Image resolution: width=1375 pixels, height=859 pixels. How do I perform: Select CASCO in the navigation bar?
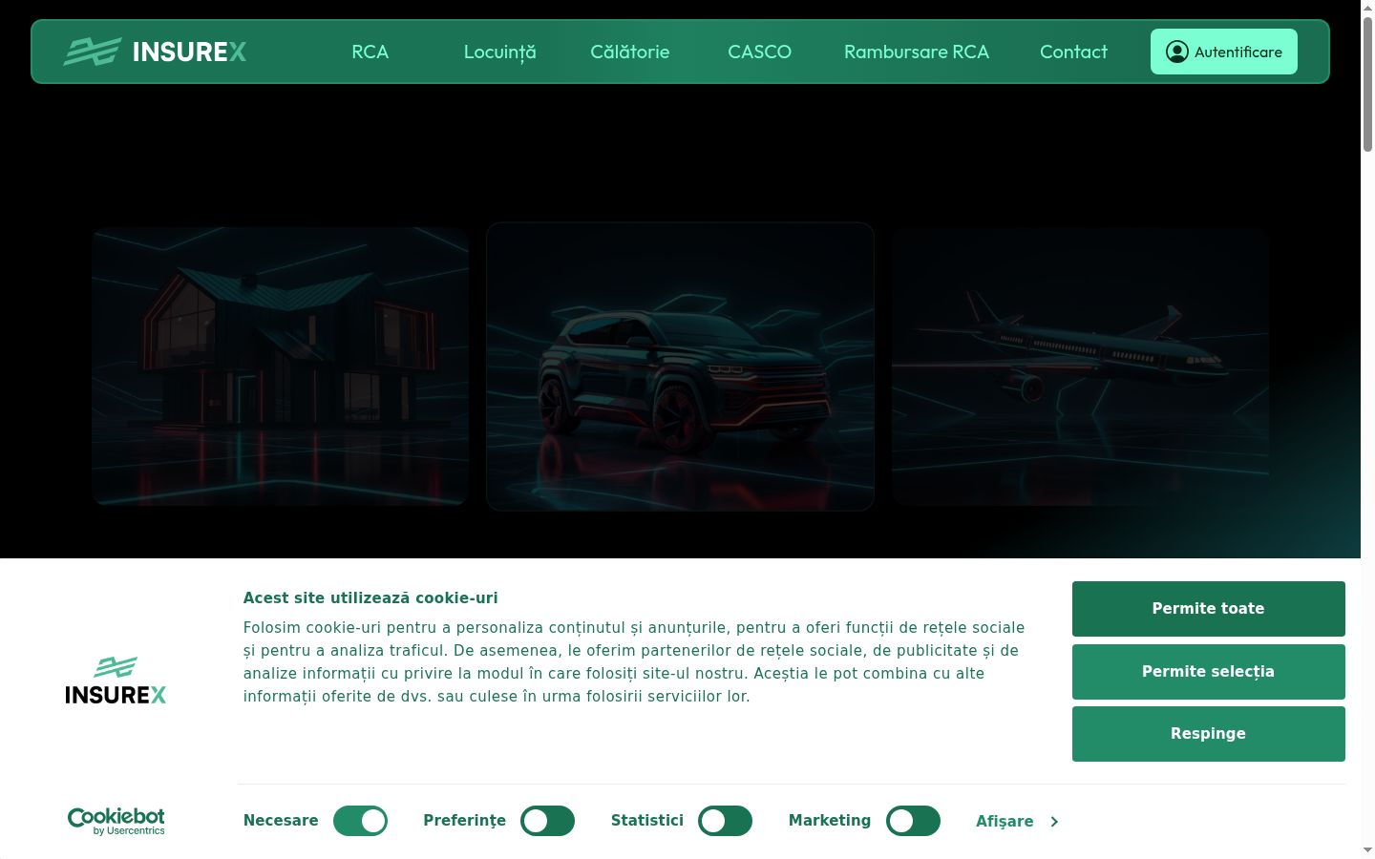(x=760, y=52)
